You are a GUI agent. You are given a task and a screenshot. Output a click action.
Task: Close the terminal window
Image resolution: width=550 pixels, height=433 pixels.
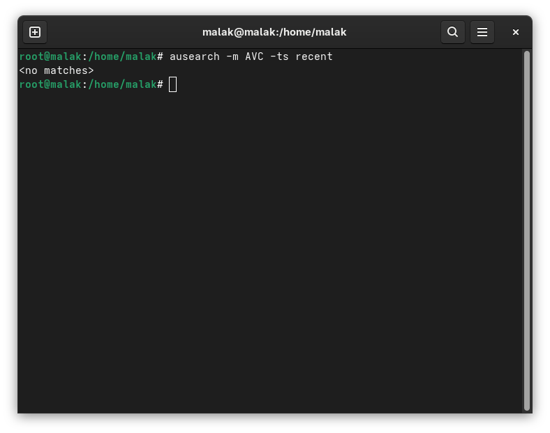pos(516,32)
